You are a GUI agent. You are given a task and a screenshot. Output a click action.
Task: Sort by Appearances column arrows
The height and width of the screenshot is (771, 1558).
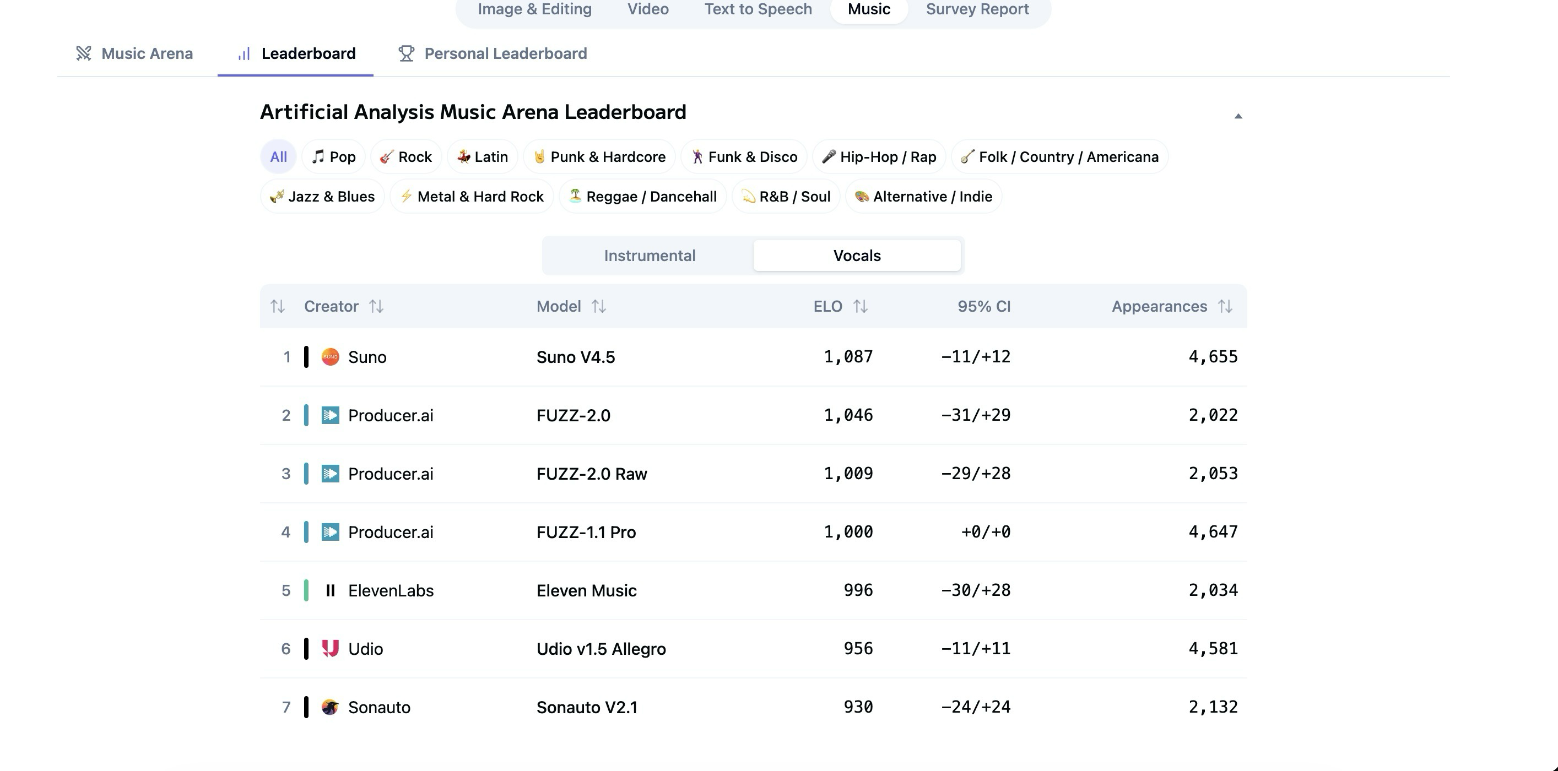(x=1225, y=307)
